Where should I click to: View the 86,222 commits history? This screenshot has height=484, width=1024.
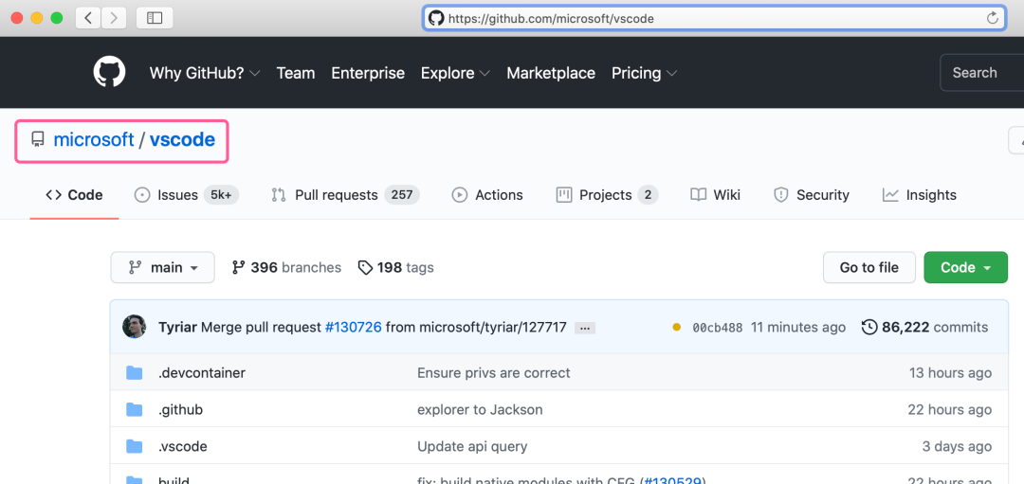[925, 327]
